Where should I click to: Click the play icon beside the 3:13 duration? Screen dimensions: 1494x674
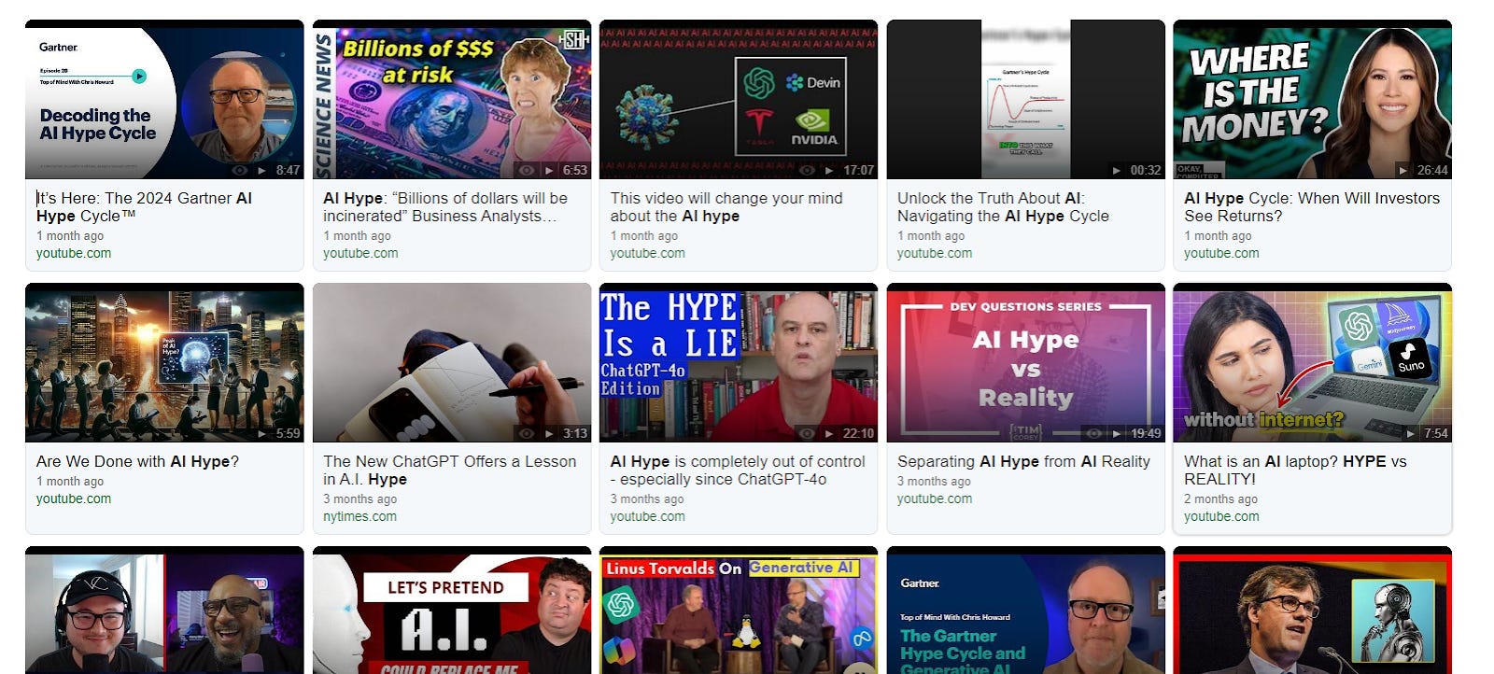548,433
